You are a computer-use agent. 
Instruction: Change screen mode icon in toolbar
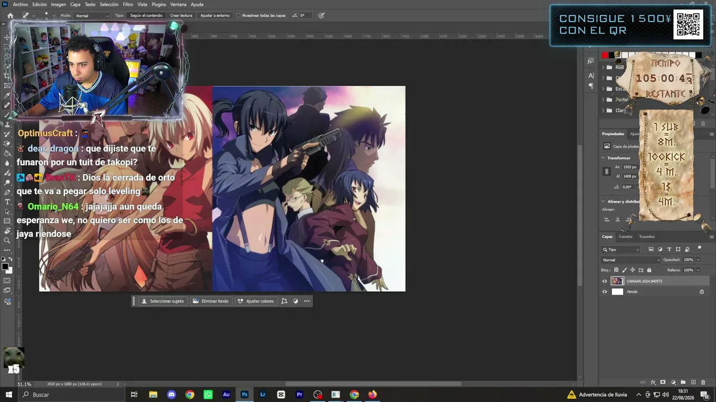[7, 290]
